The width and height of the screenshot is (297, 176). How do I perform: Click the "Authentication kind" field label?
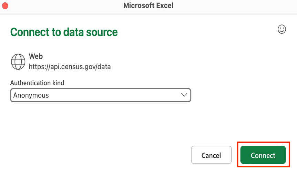37,83
